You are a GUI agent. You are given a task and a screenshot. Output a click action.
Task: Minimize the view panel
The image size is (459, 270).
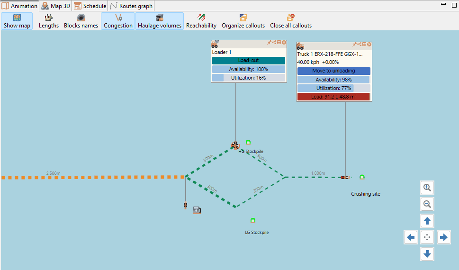tap(443, 4)
